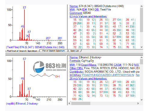
Task: Open the Spec List tab
Action: click(75, 51)
